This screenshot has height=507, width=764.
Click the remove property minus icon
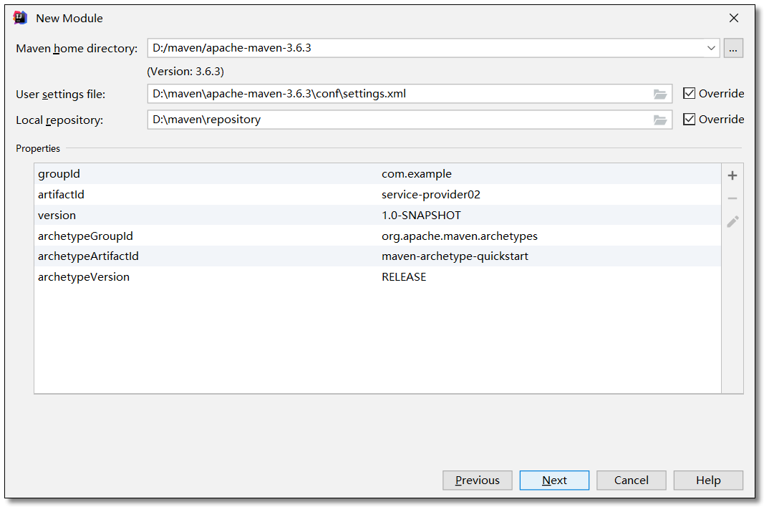[732, 198]
